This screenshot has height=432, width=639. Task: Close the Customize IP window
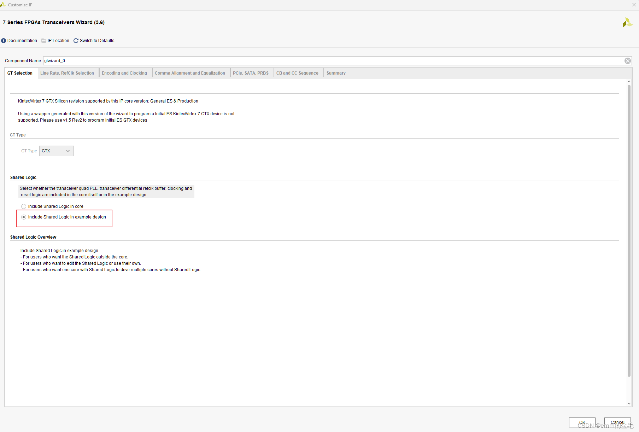coord(634,5)
